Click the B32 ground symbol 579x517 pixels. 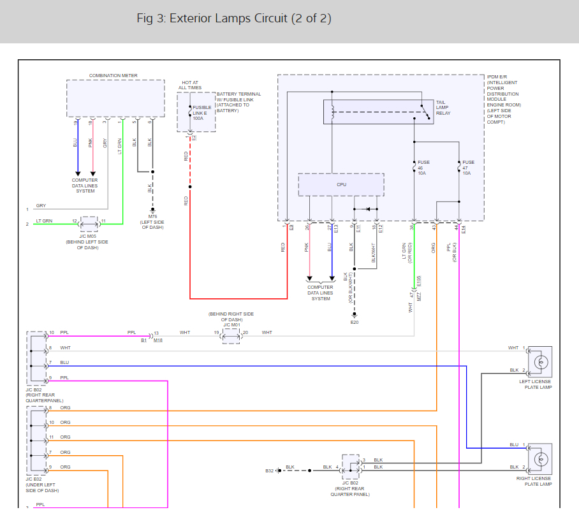point(278,470)
